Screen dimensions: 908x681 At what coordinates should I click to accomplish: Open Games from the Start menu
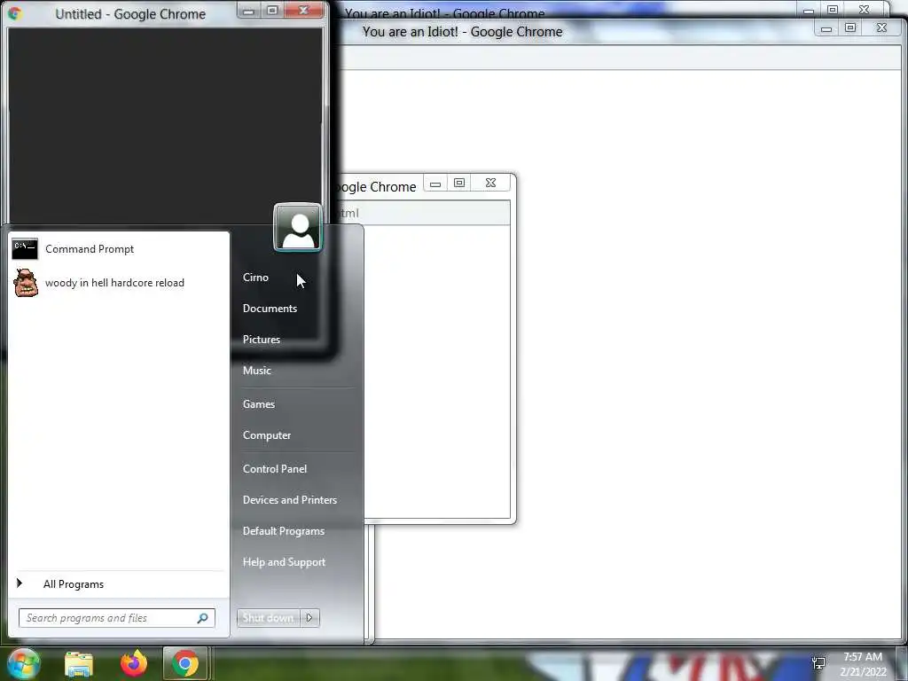point(259,404)
